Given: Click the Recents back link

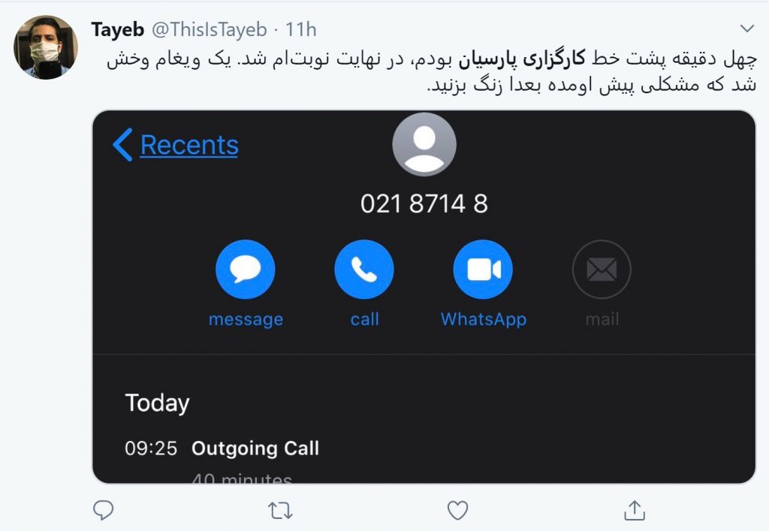Looking at the screenshot, I should coord(189,145).
